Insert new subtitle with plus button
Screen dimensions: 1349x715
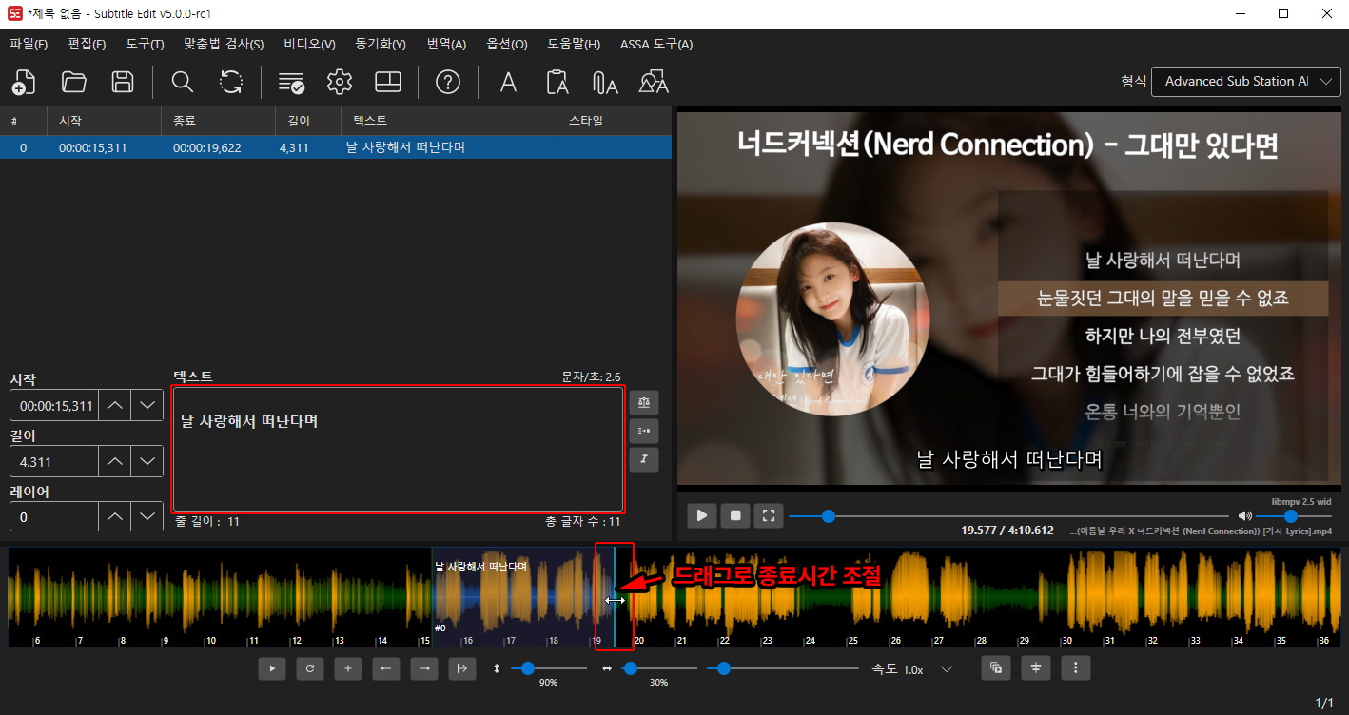(348, 669)
